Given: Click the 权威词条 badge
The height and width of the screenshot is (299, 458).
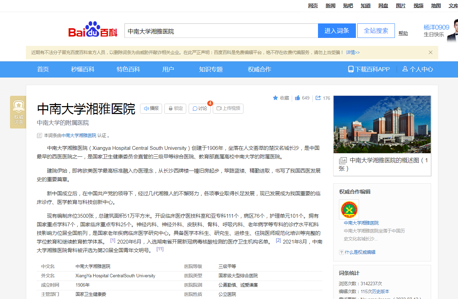Looking at the screenshot, I should (x=18, y=112).
